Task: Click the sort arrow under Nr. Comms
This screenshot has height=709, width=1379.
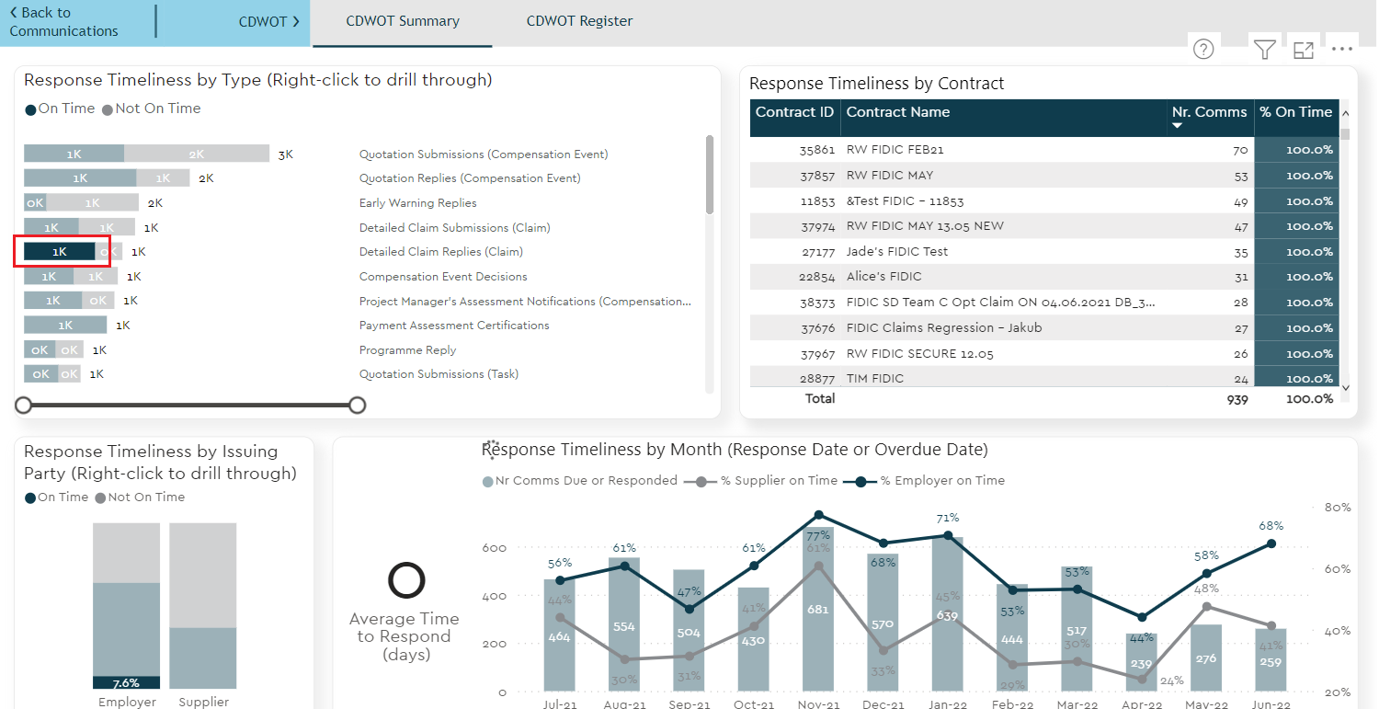Action: (x=1179, y=126)
